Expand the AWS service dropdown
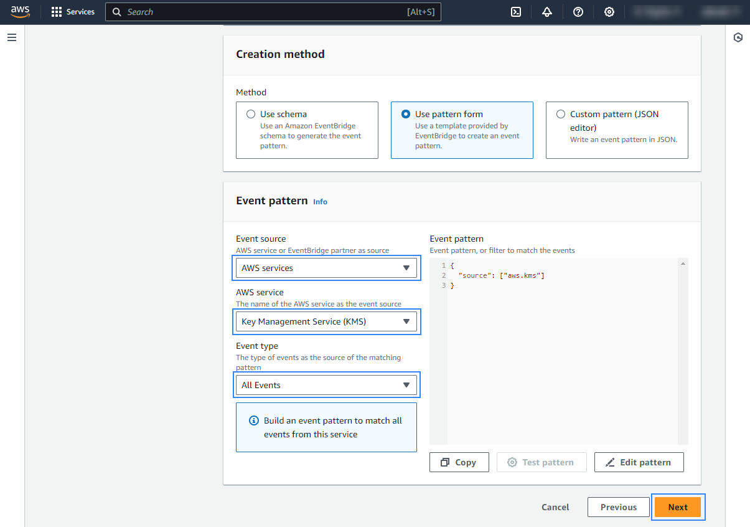 tap(326, 321)
